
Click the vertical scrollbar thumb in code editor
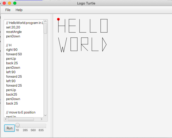pos(45,28)
